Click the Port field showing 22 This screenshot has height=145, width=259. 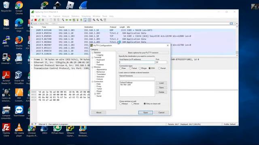(x=161, y=62)
